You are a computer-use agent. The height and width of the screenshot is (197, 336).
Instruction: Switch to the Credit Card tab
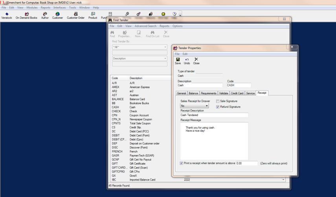click(237, 93)
